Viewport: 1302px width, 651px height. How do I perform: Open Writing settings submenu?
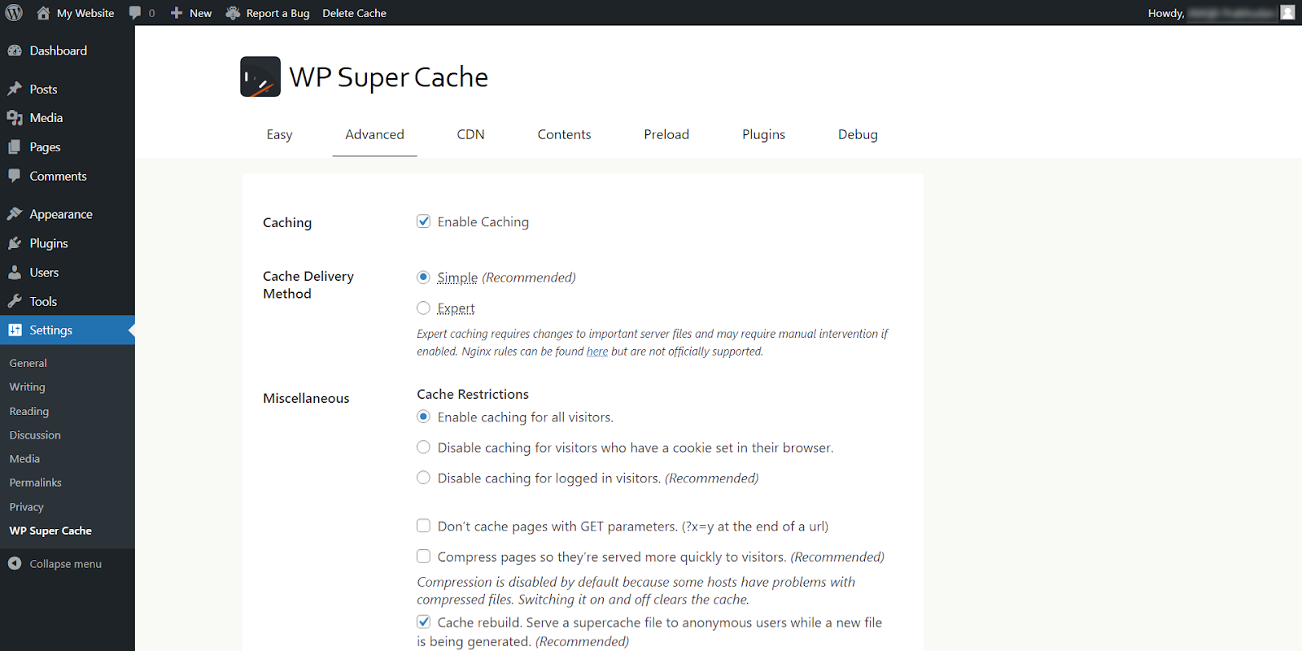[28, 387]
